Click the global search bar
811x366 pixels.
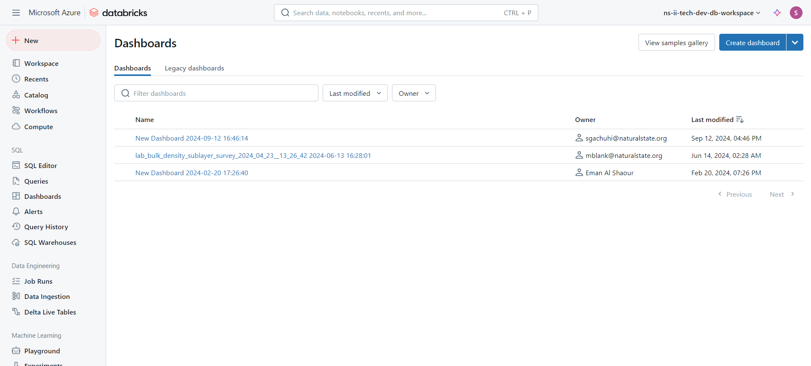[406, 13]
